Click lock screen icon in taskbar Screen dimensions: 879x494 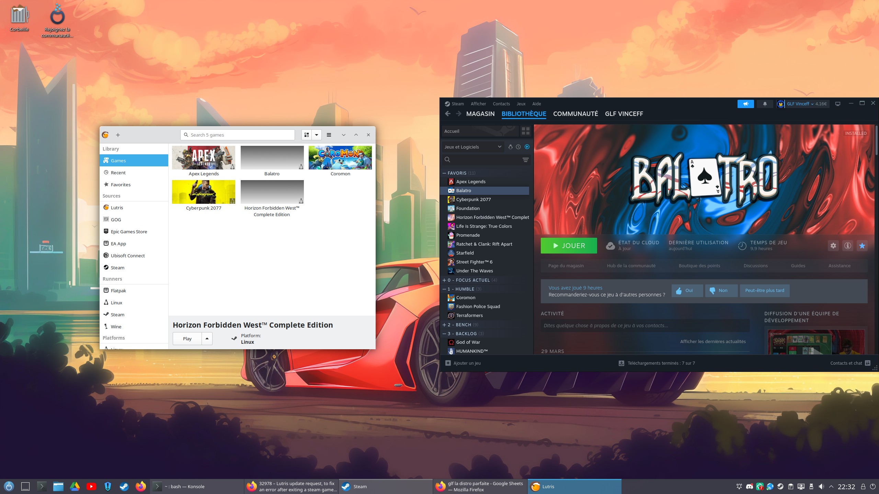(x=863, y=486)
